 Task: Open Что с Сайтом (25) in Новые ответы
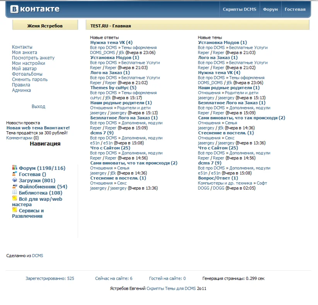point(110,148)
